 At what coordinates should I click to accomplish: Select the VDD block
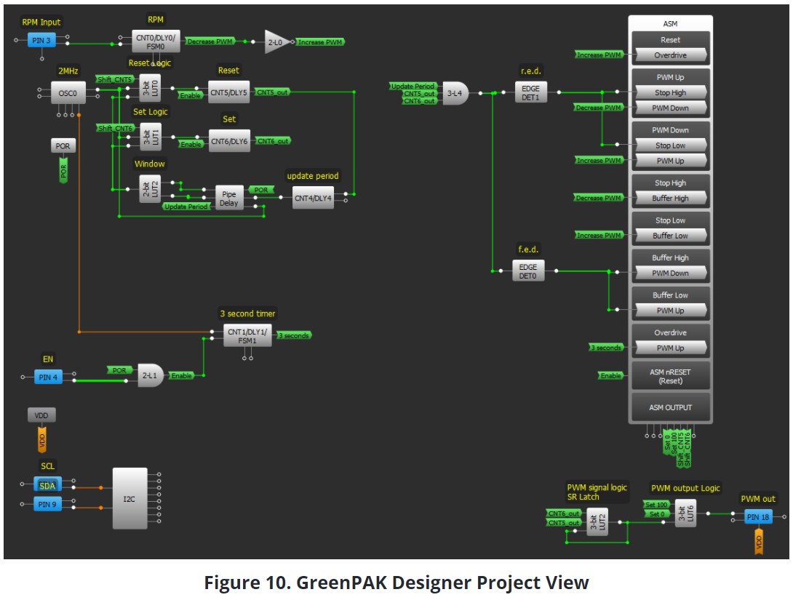(41, 415)
